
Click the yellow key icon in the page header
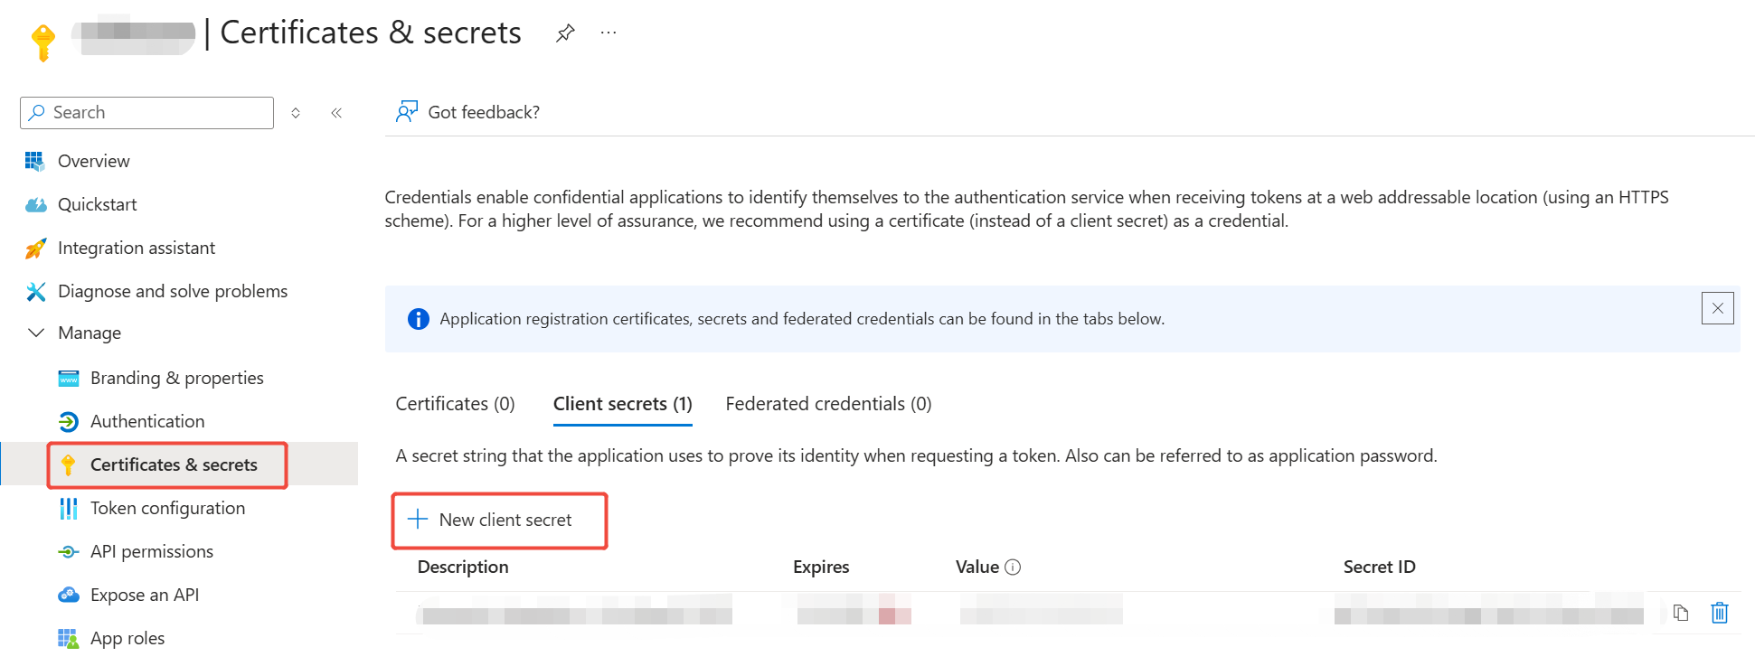tap(42, 42)
